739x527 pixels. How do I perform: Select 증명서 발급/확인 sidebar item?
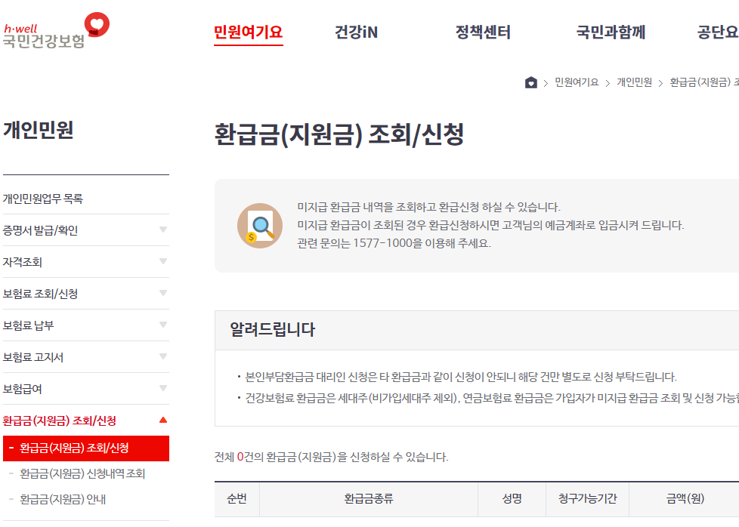coord(40,230)
